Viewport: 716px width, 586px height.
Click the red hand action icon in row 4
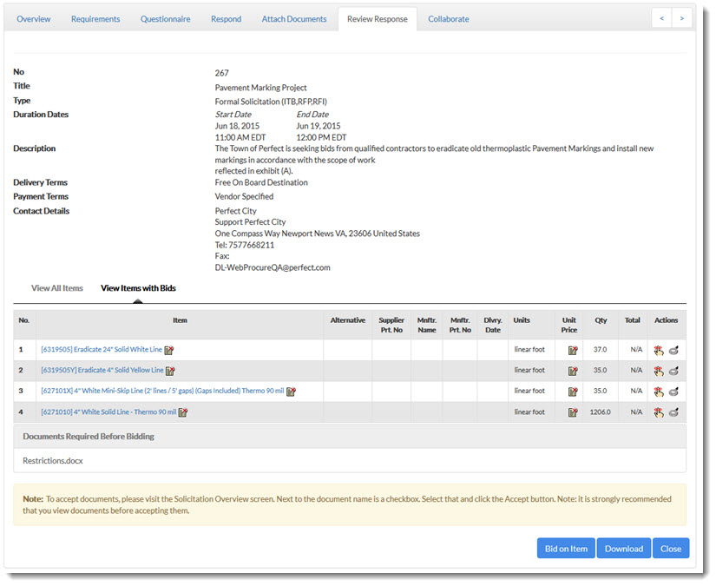coord(659,412)
